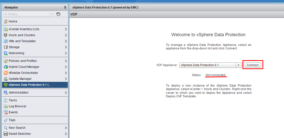Expand Networking chevron arrow

(66, 53)
